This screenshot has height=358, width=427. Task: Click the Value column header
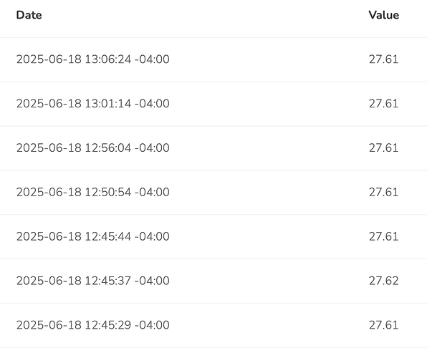point(384,15)
